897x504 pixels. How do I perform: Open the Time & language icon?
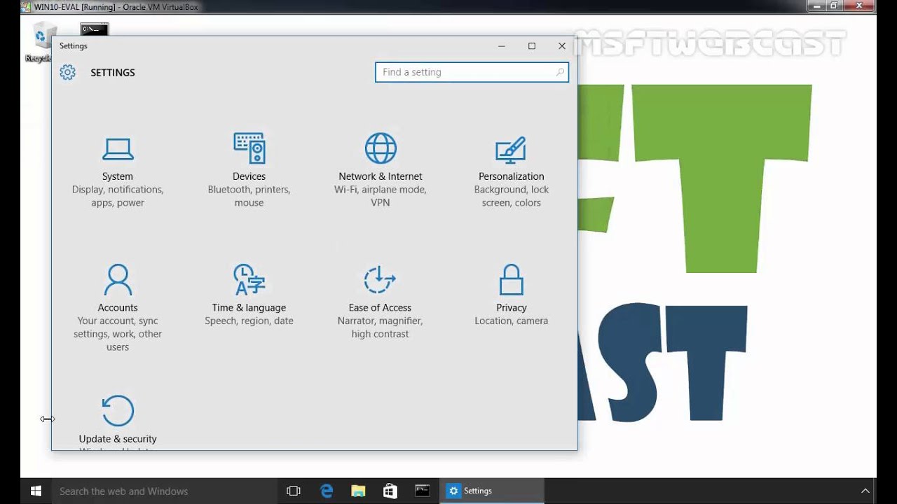pyautogui.click(x=249, y=279)
